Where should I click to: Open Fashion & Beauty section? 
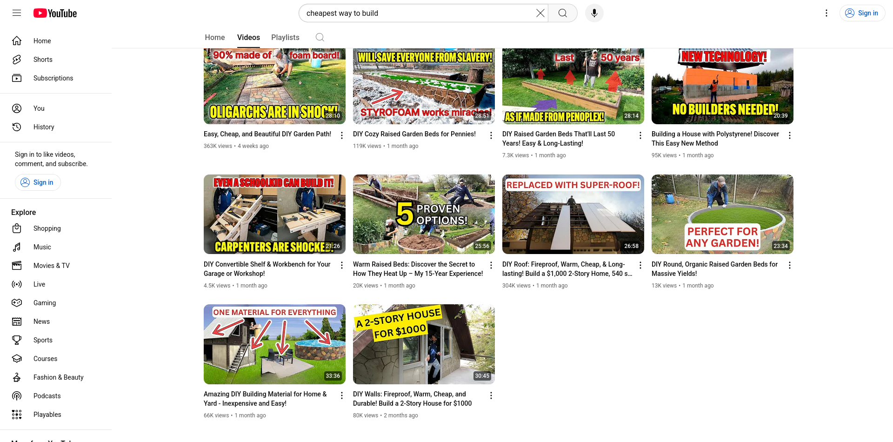(56, 377)
